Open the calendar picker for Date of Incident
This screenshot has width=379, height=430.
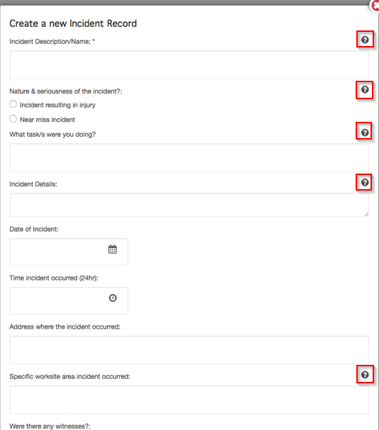click(113, 249)
